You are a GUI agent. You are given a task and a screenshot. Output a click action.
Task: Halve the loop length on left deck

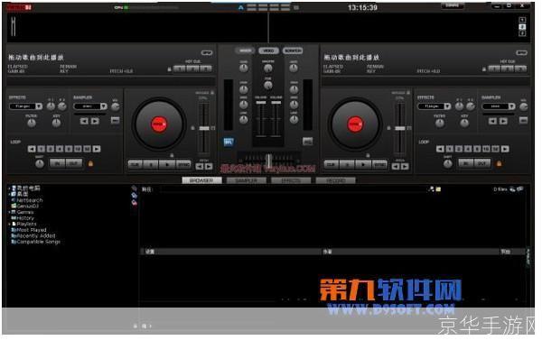pyautogui.click(x=32, y=149)
